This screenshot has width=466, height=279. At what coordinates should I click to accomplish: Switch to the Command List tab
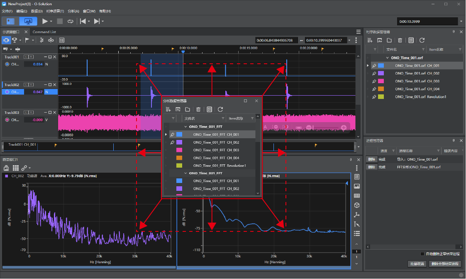pyautogui.click(x=44, y=32)
